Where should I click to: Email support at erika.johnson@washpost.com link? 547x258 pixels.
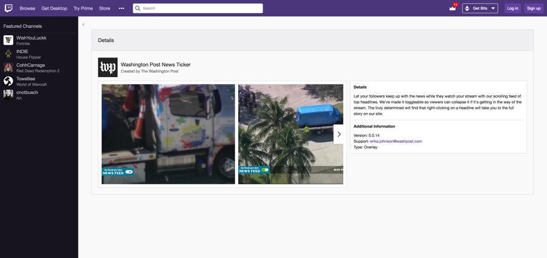pos(396,141)
